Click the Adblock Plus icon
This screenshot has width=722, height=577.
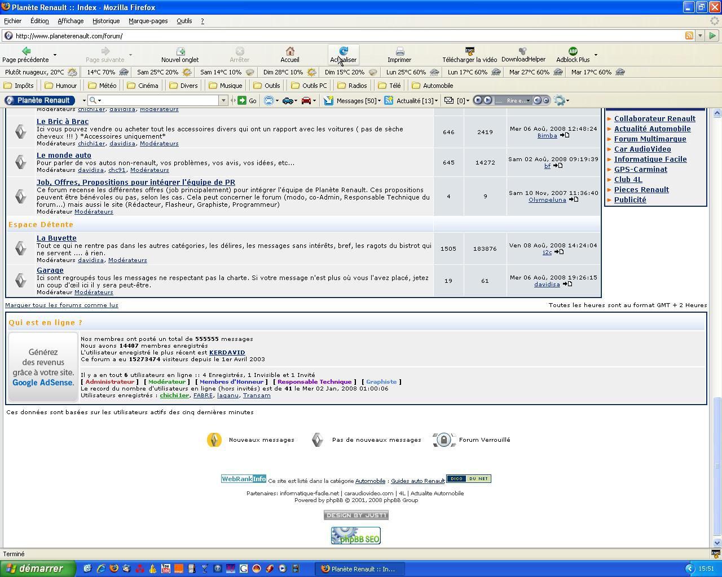(573, 51)
